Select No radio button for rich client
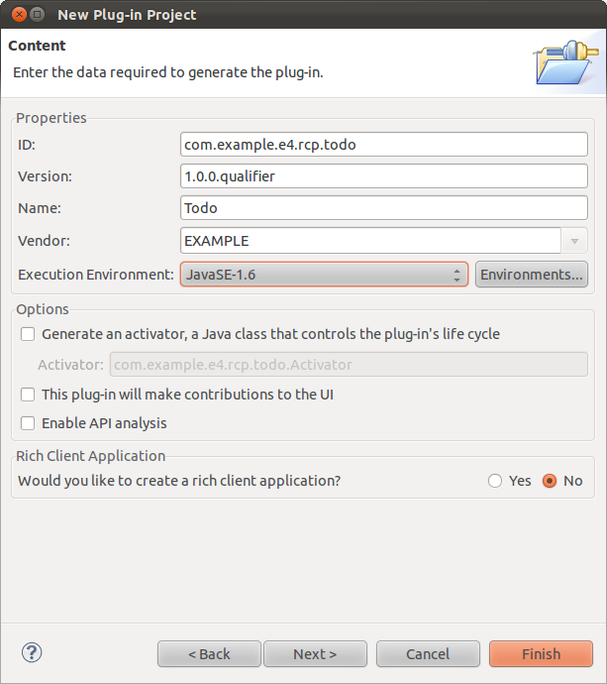Image resolution: width=607 pixels, height=684 pixels. [x=550, y=481]
